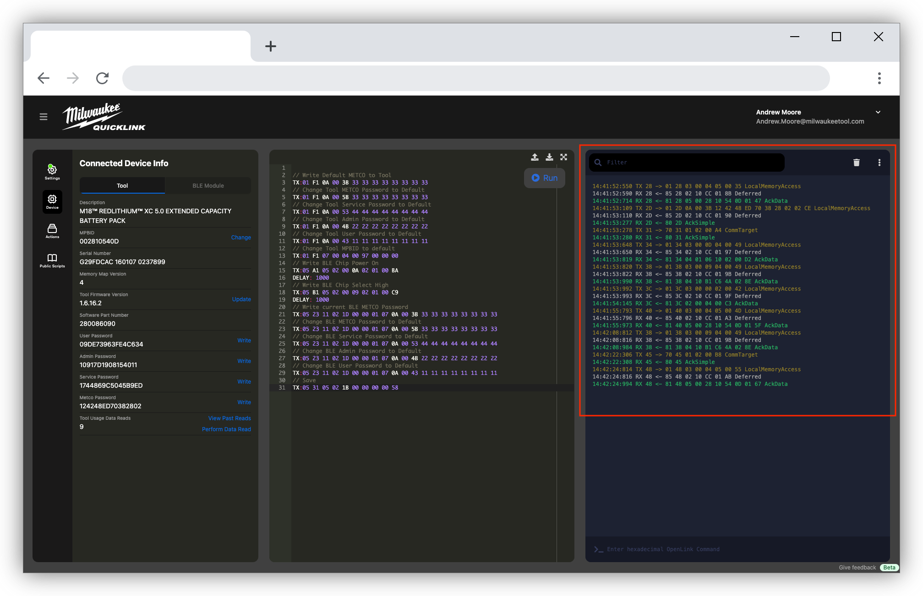Run the script
Image resolution: width=923 pixels, height=596 pixels.
tap(545, 178)
